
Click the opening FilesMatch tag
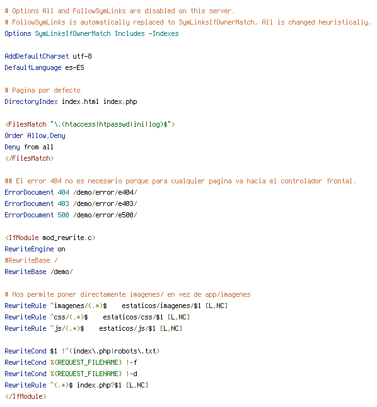(x=90, y=124)
